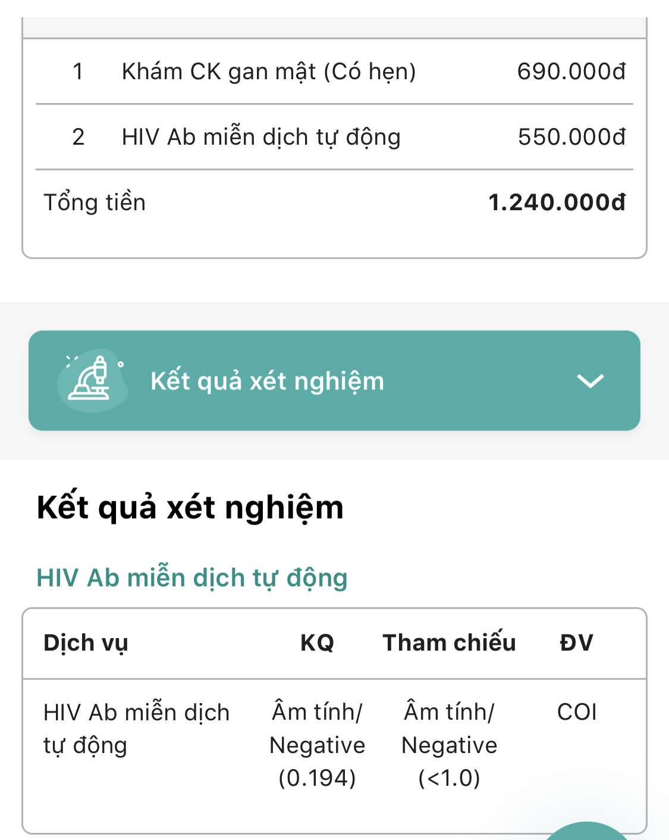The width and height of the screenshot is (669, 840).
Task: Tap the result value "Âm tính/Negative (0.194)"
Action: coord(317,745)
